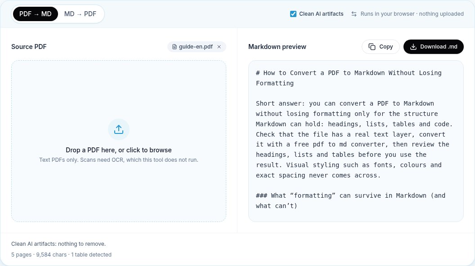Click the Markdown heading '# How to Convert a PDF'
This screenshot has width=475, height=266.
(349, 78)
